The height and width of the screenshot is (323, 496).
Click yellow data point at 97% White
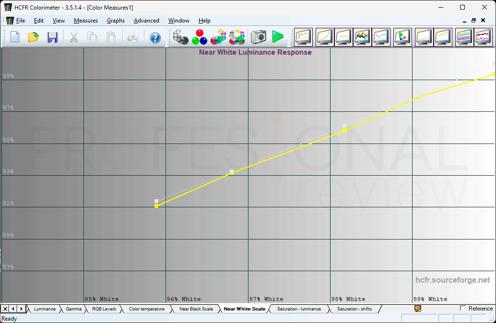[232, 172]
